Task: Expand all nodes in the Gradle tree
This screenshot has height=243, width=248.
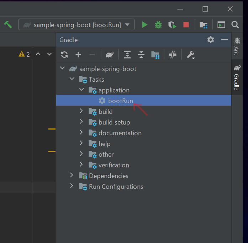Action: (127, 55)
